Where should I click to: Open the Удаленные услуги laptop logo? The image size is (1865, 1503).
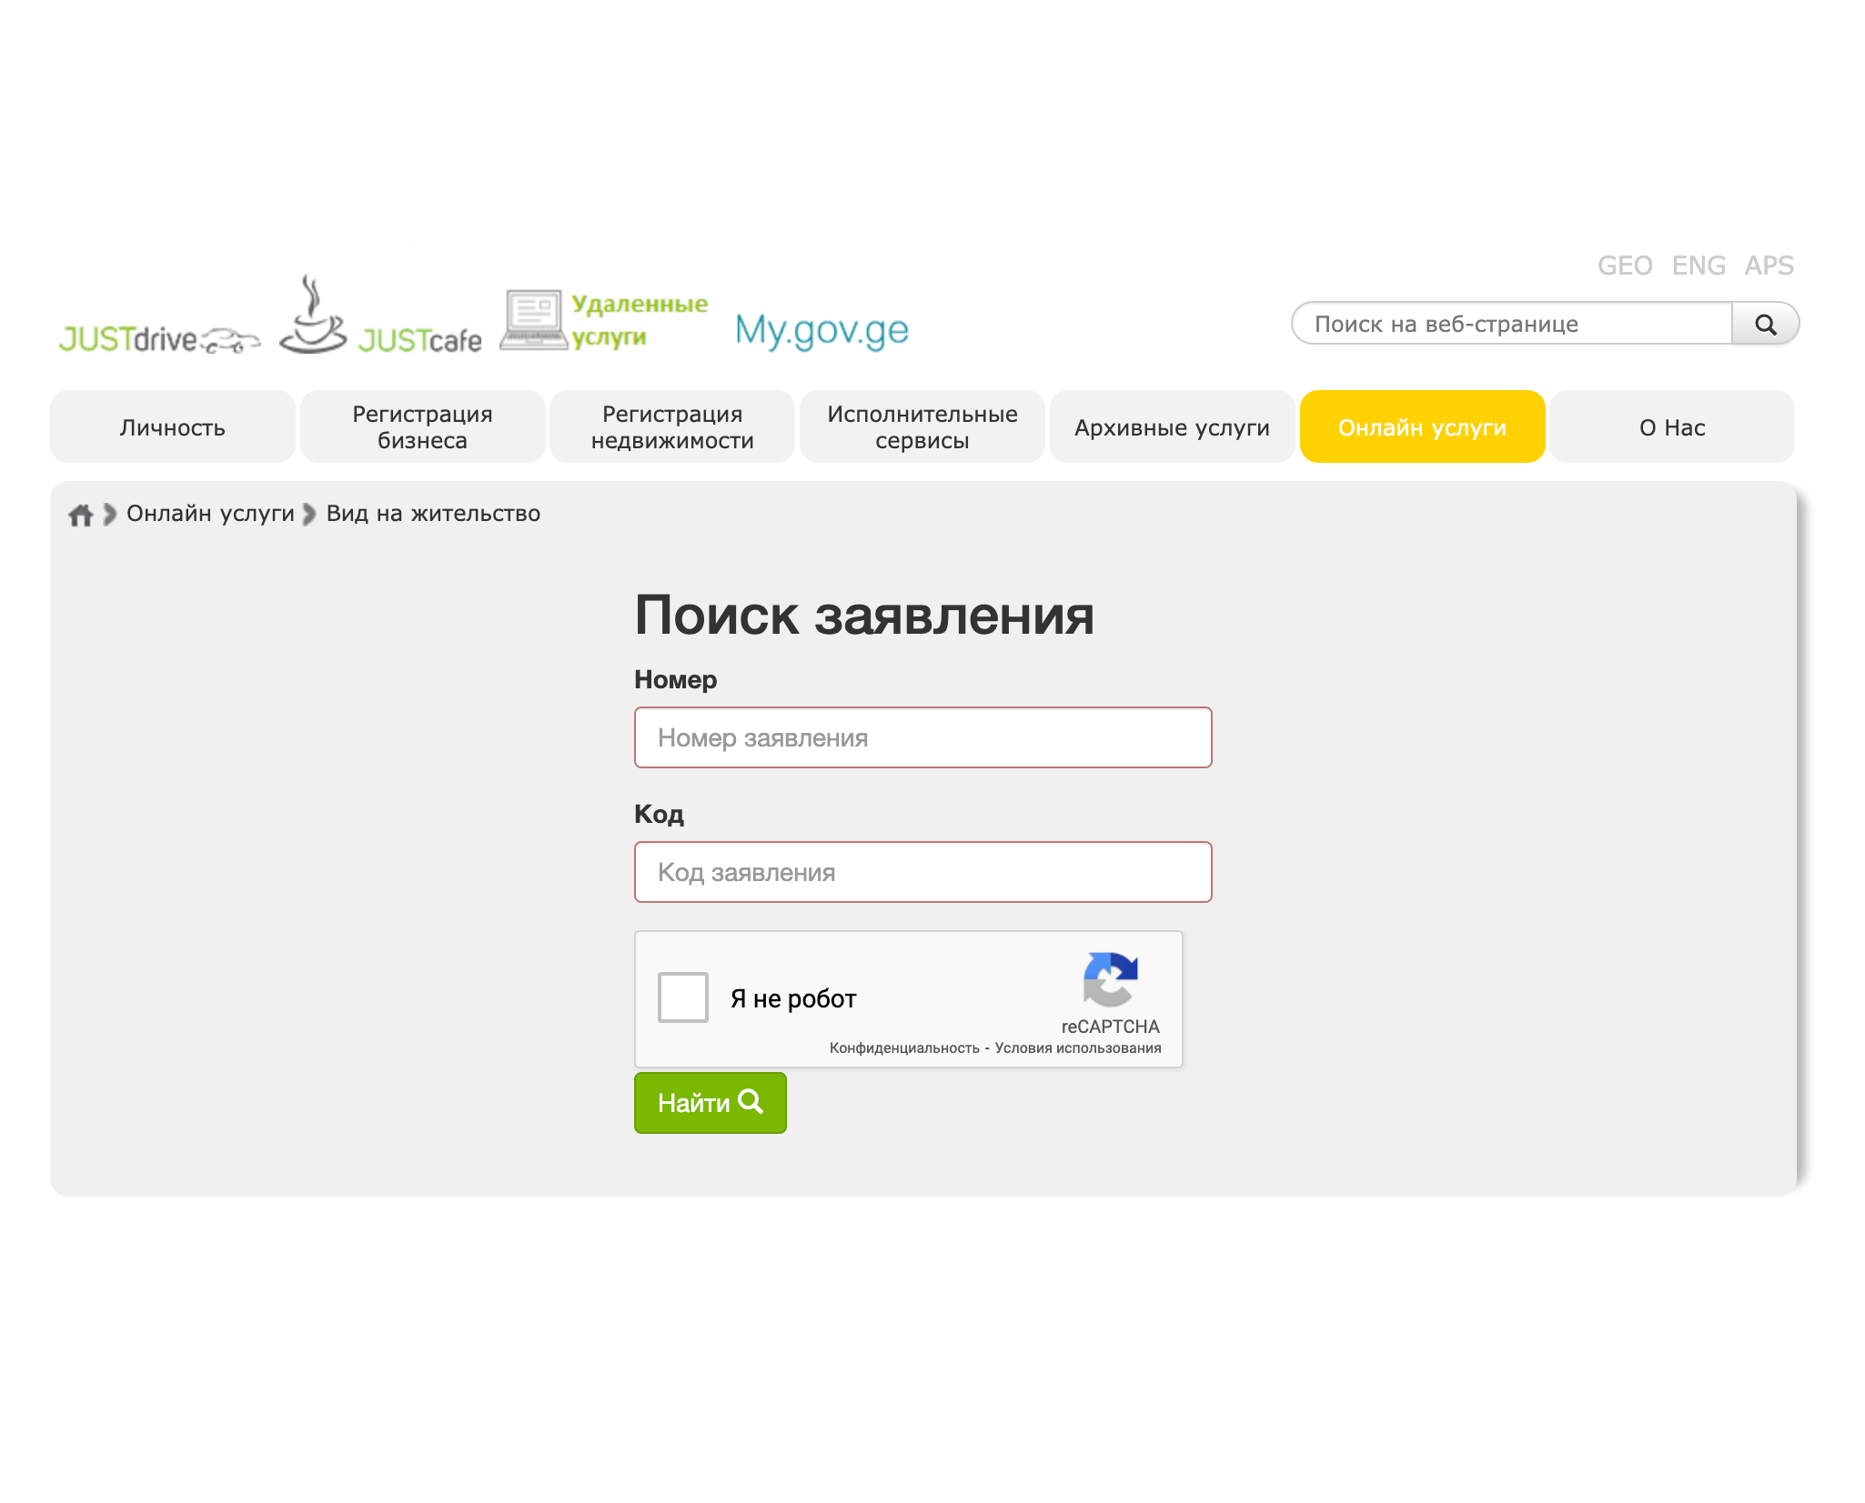(x=604, y=320)
